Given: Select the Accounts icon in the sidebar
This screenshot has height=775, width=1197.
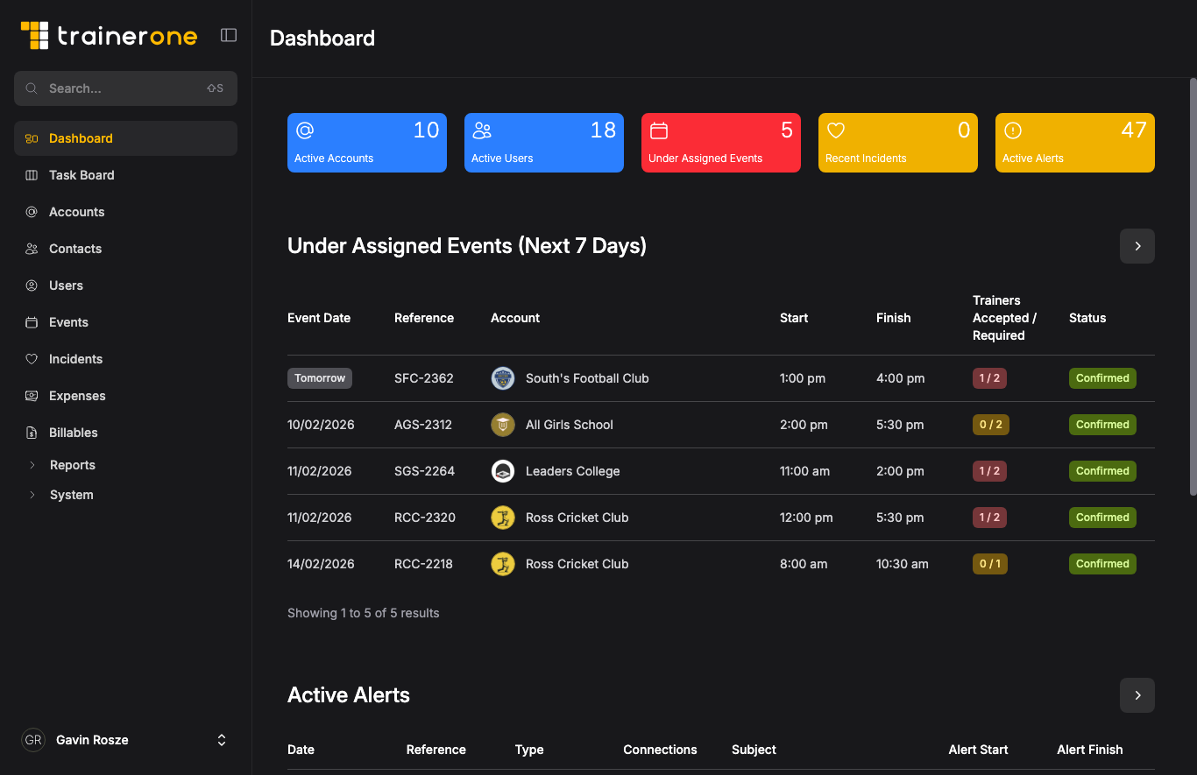Looking at the screenshot, I should point(31,212).
